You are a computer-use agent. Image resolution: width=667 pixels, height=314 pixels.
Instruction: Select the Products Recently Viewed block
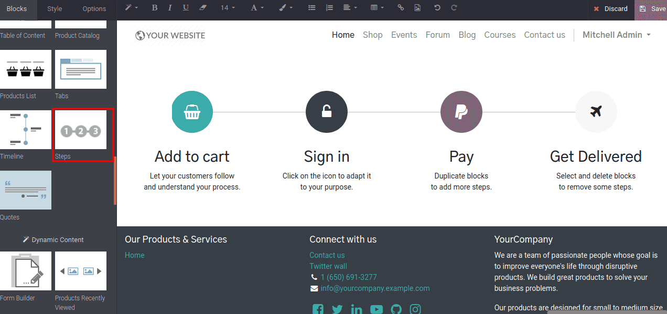tap(81, 271)
